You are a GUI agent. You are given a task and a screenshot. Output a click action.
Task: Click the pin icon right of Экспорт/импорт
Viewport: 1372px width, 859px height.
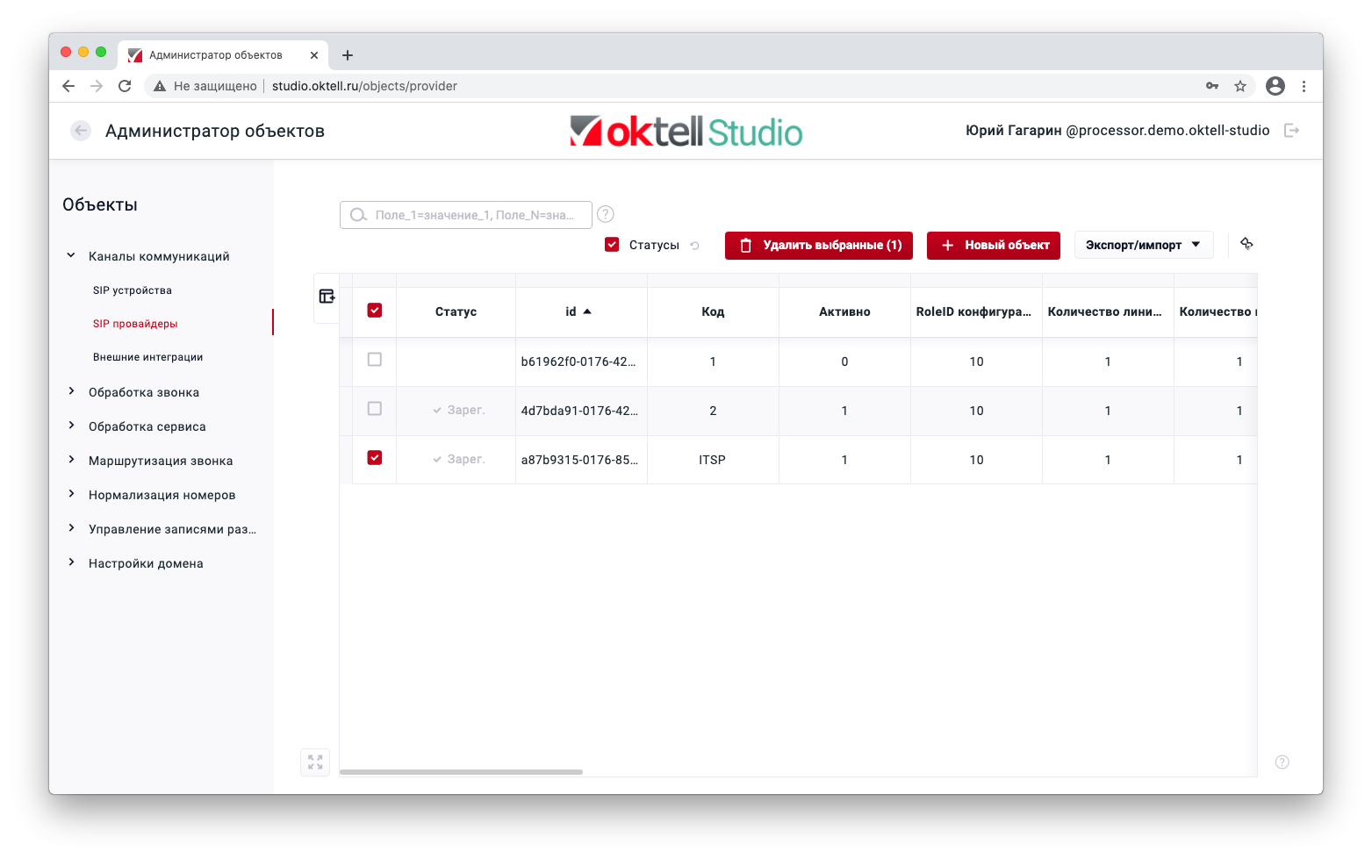tap(1246, 244)
